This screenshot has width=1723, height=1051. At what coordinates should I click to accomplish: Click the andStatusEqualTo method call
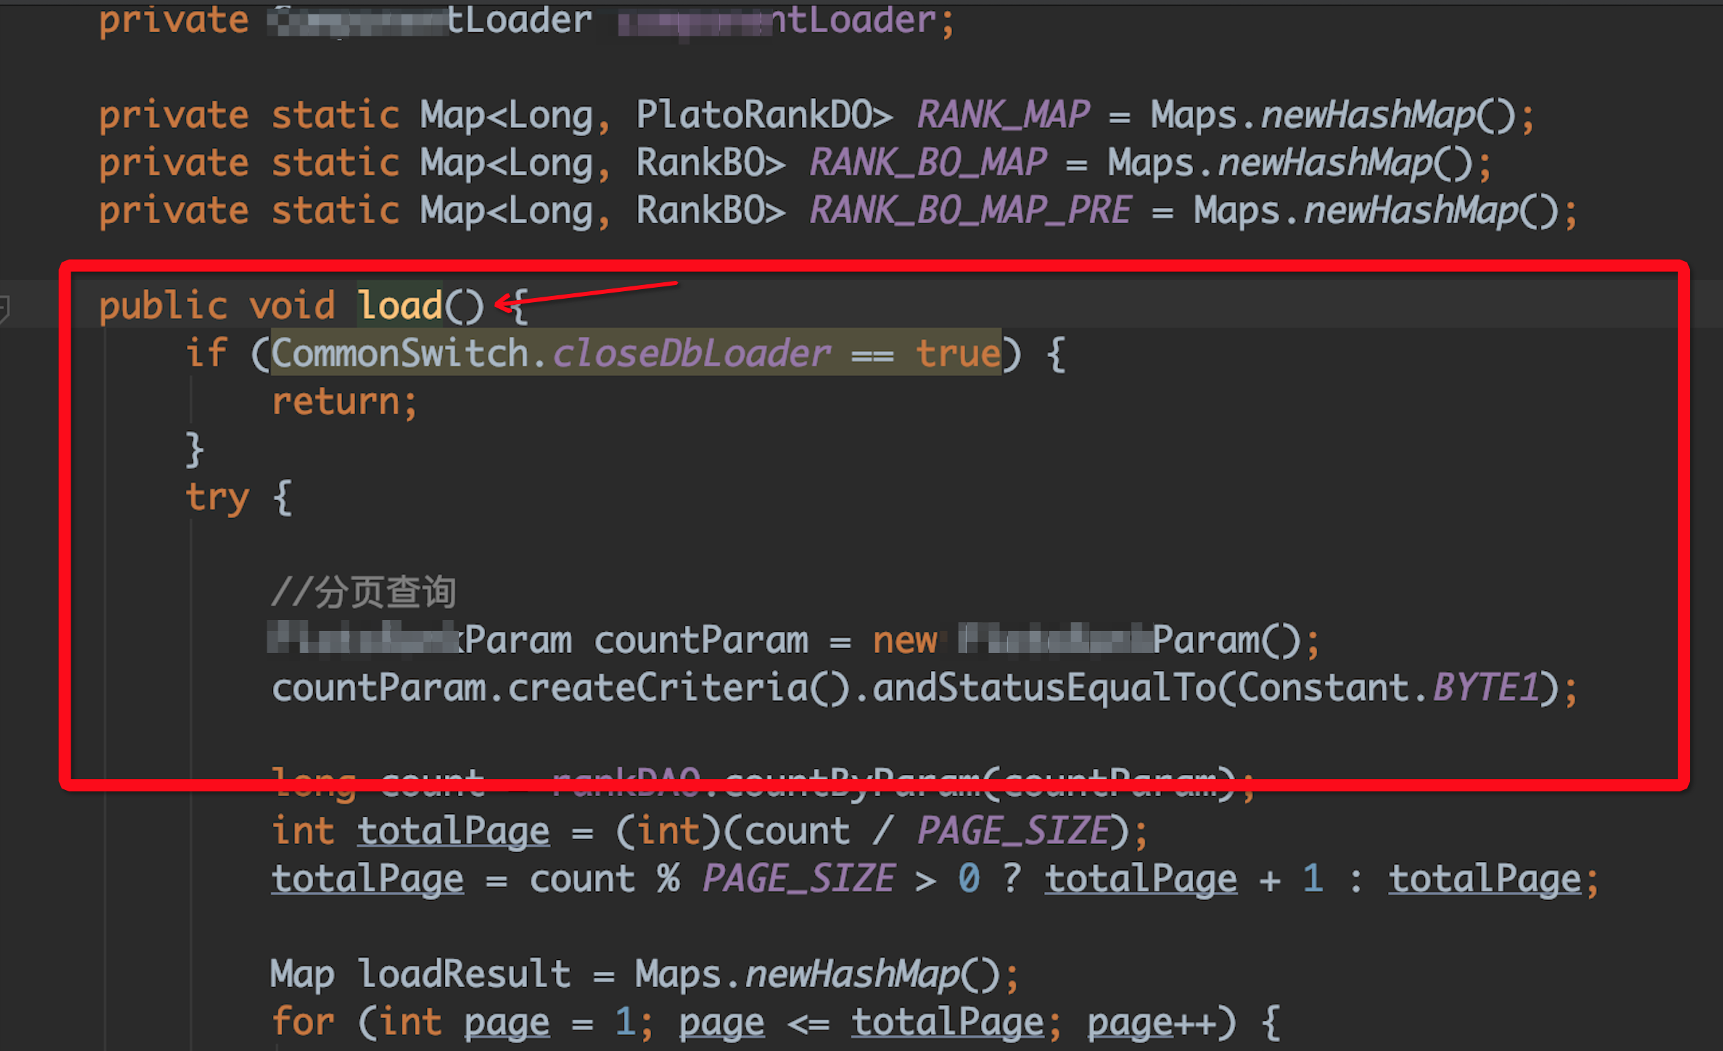pyautogui.click(x=1043, y=688)
